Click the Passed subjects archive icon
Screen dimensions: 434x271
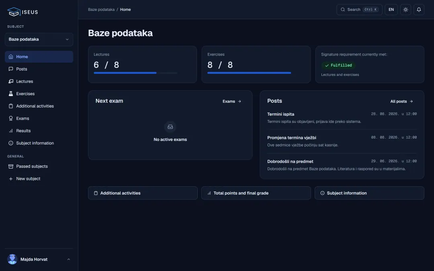(11, 166)
